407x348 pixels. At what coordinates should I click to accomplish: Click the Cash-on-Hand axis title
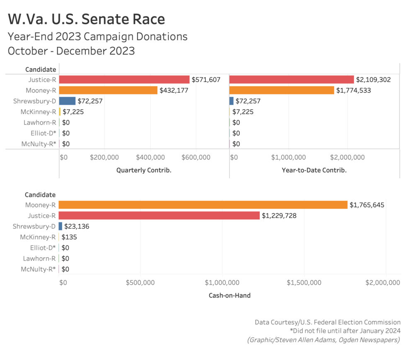[x=230, y=295]
